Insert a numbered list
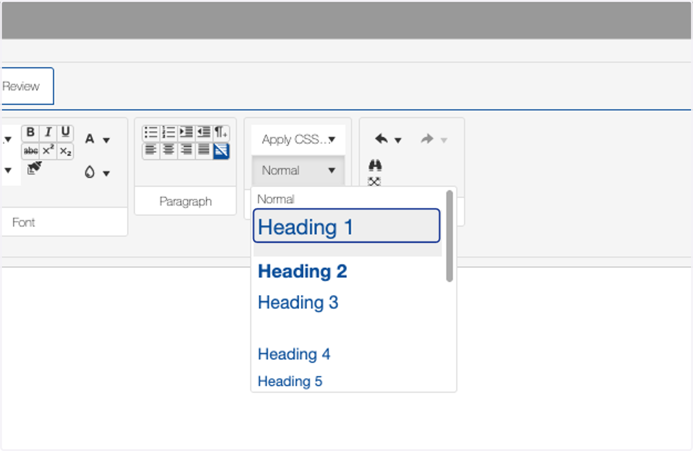693x451 pixels. (x=168, y=132)
